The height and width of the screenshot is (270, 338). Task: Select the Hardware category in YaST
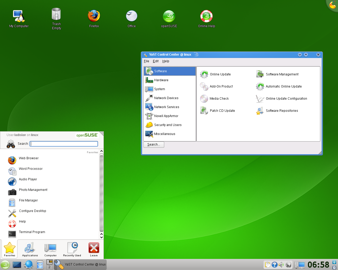[x=170, y=80]
